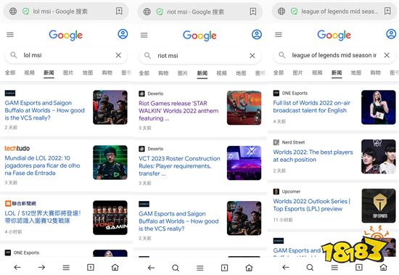Open account profile on league of legends screen

391,34
